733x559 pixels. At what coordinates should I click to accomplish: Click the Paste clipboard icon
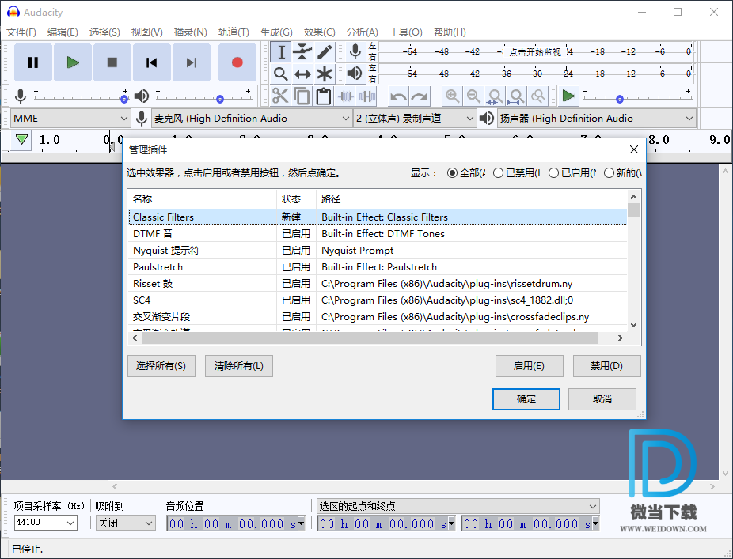click(323, 96)
